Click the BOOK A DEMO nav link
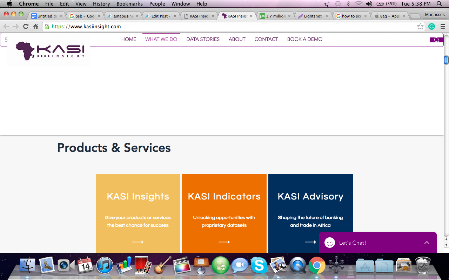 coord(305,39)
